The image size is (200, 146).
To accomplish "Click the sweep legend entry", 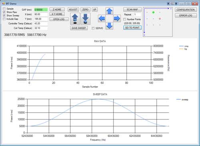I will [182, 99].
